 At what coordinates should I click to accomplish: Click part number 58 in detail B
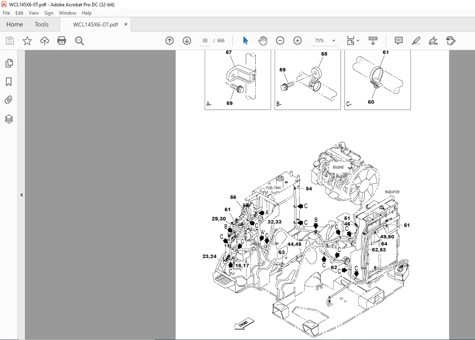click(x=324, y=54)
